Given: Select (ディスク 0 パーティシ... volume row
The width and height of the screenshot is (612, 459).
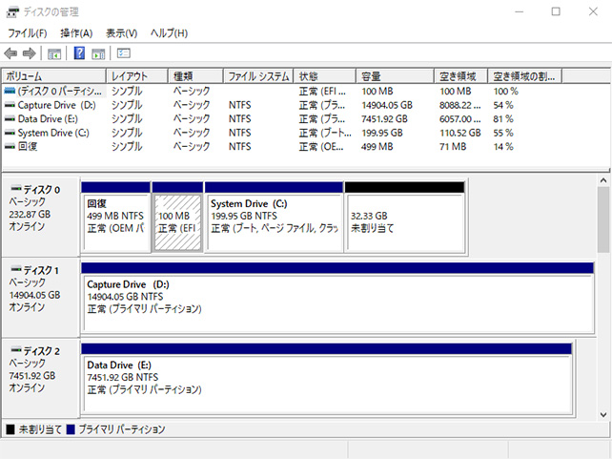Looking at the screenshot, I should coord(59,91).
